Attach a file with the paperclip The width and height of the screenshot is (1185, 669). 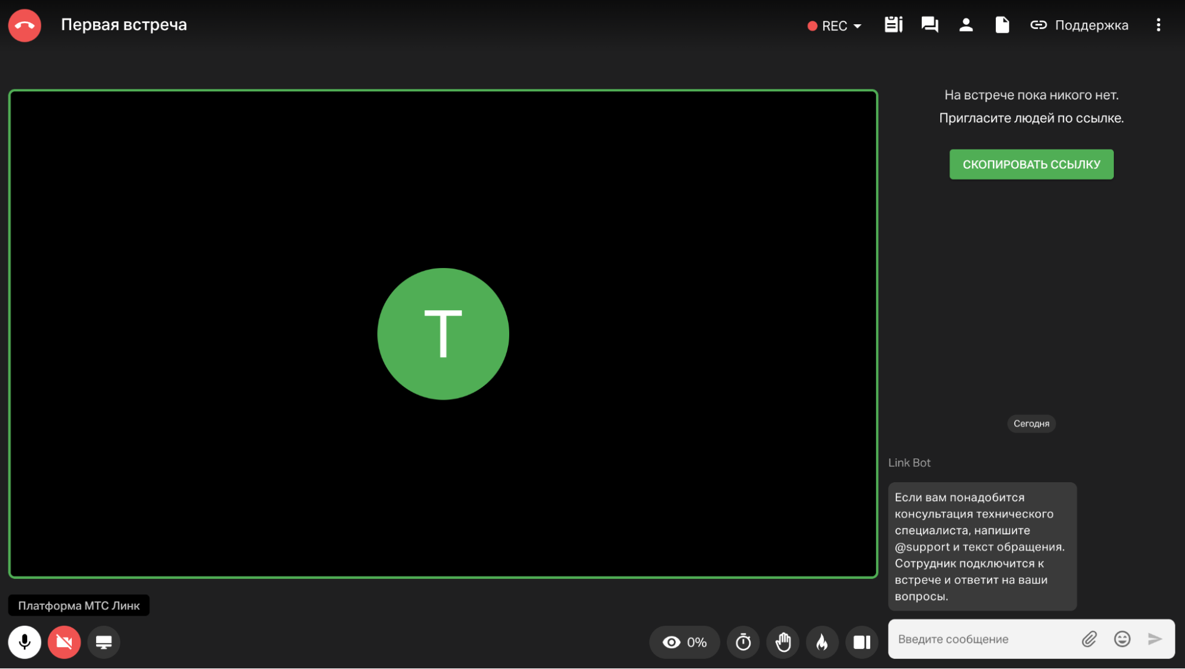pos(1089,639)
